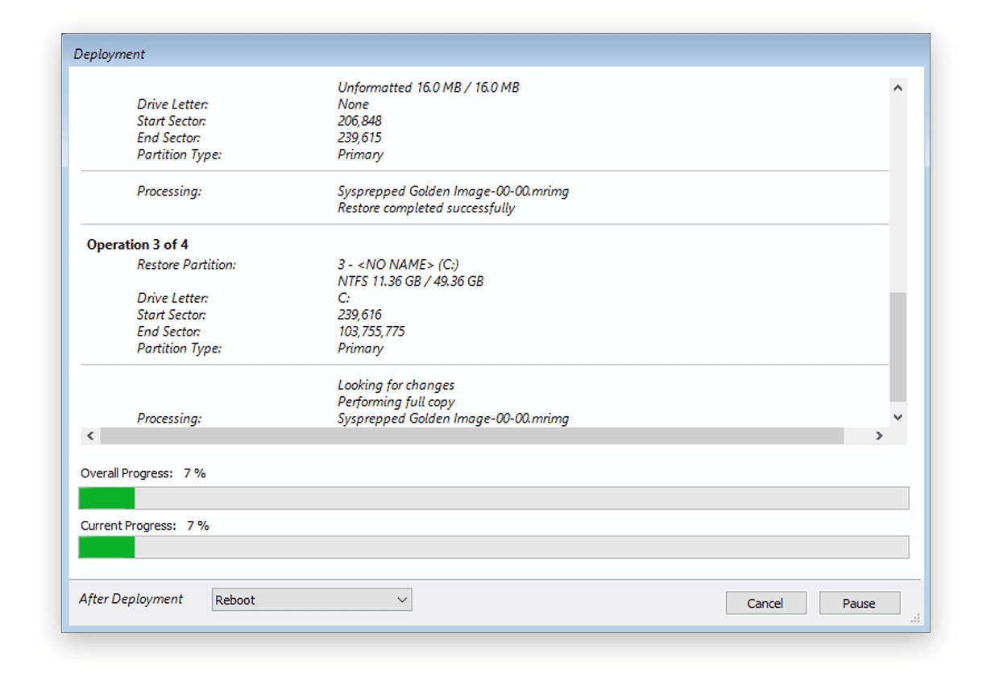Click the scrollbar down arrow

[897, 416]
